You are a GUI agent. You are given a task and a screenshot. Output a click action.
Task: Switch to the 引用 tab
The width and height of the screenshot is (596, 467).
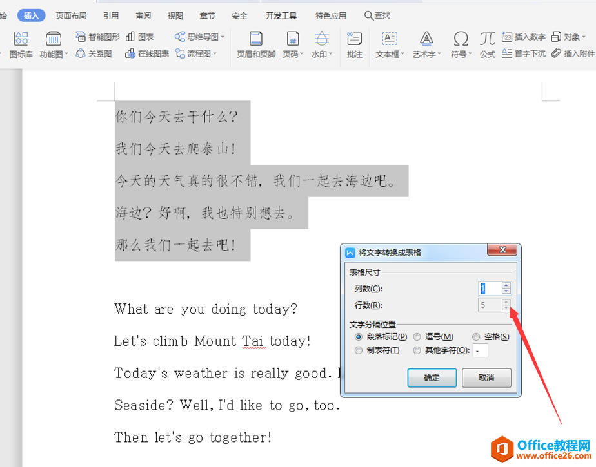point(111,15)
